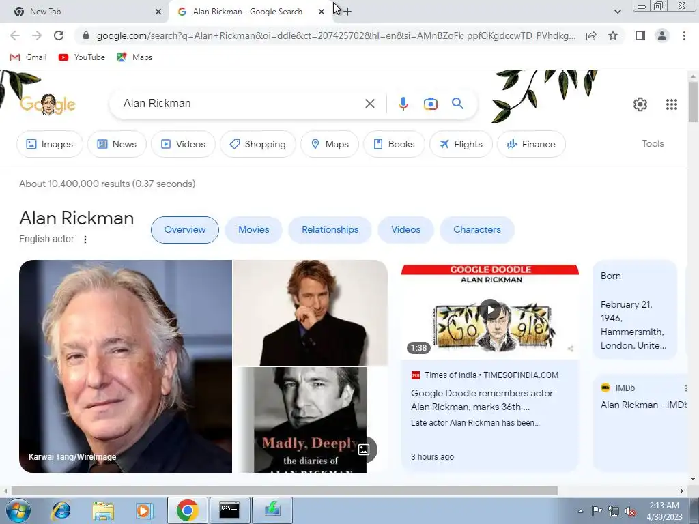The height and width of the screenshot is (524, 699).
Task: Select the Movies chip
Action: [254, 229]
